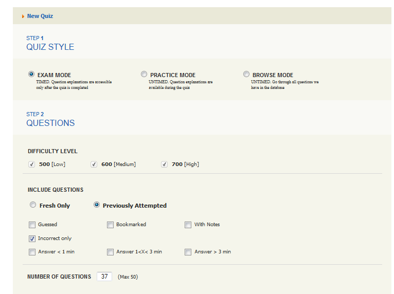Select Fresh Only questions radio button
Image resolution: width=394 pixels, height=294 pixels.
33,205
